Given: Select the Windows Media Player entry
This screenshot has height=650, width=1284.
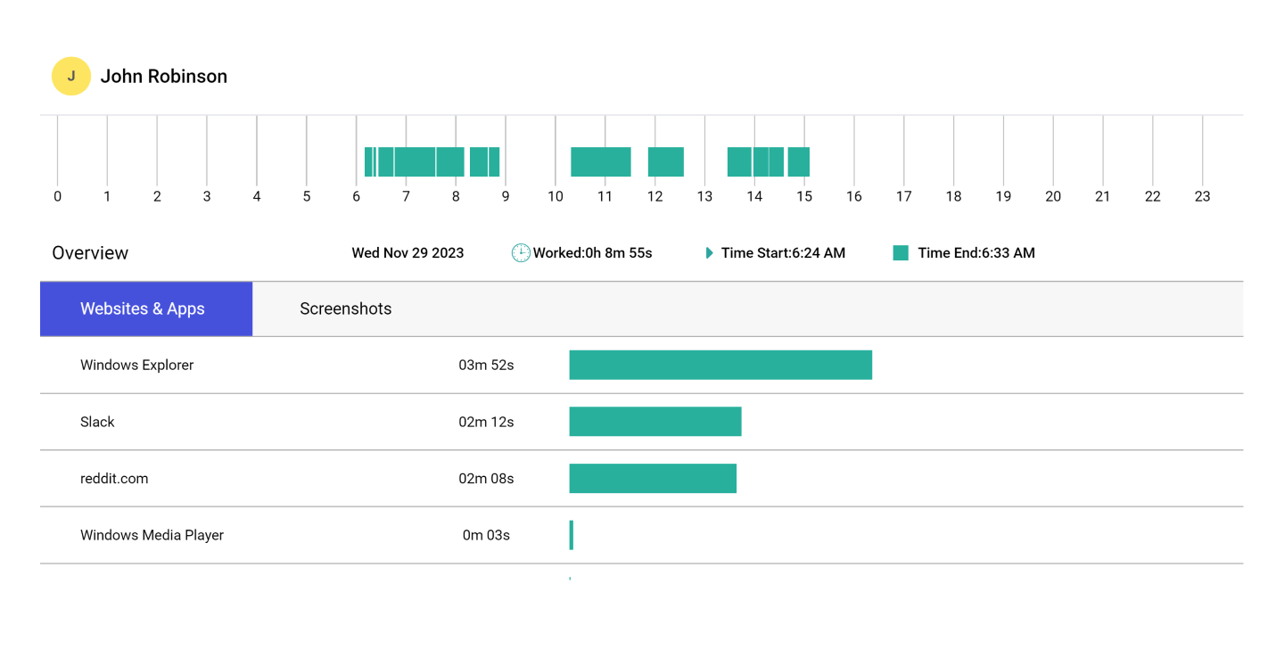Looking at the screenshot, I should point(152,535).
